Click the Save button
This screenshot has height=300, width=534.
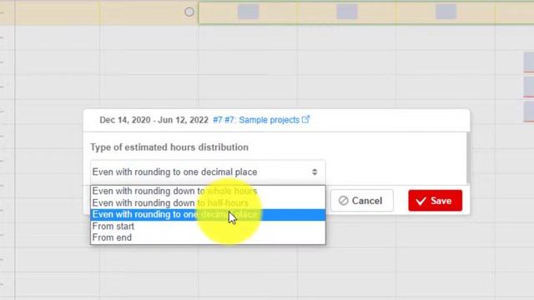click(x=436, y=201)
